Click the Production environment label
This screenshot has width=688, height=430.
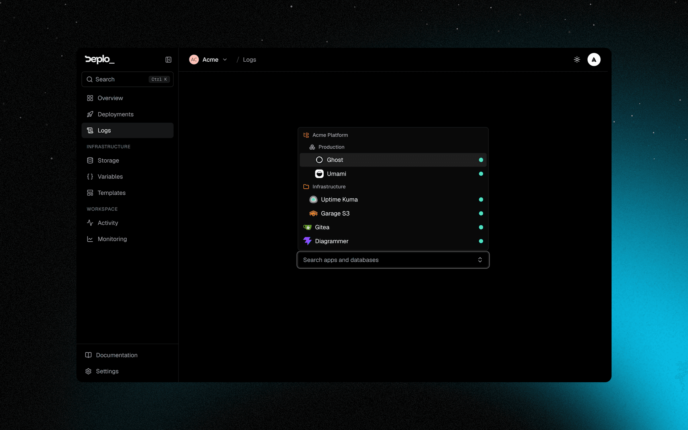331,147
